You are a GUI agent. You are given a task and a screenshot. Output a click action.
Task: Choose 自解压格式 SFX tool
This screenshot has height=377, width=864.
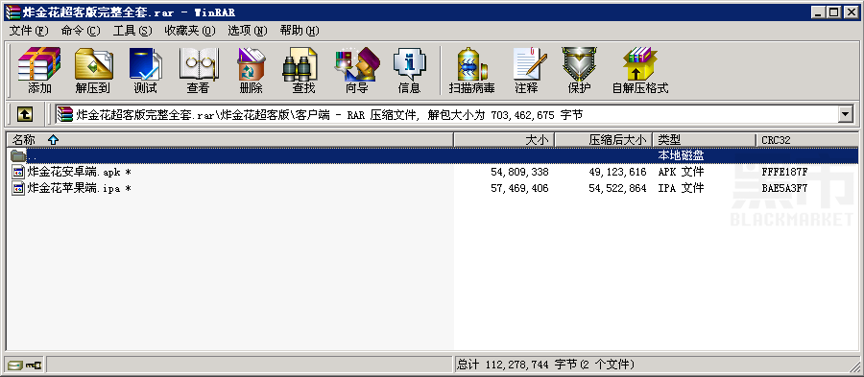tap(640, 70)
